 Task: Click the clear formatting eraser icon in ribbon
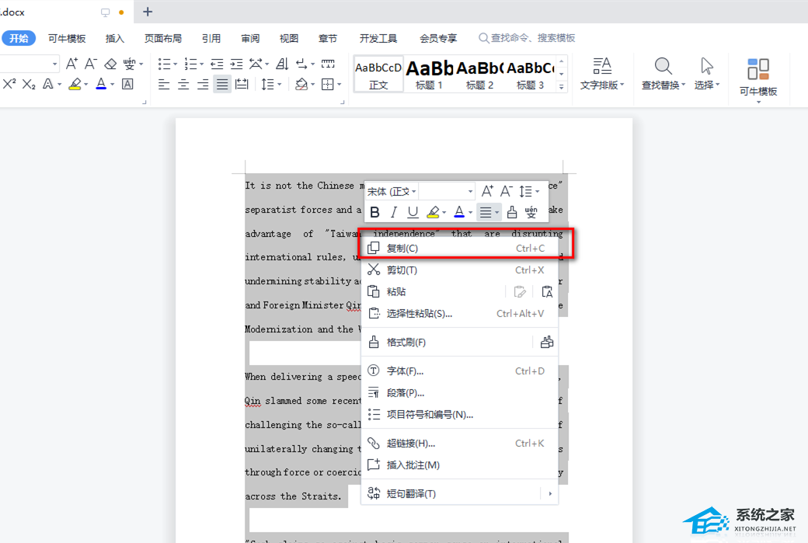click(x=110, y=64)
